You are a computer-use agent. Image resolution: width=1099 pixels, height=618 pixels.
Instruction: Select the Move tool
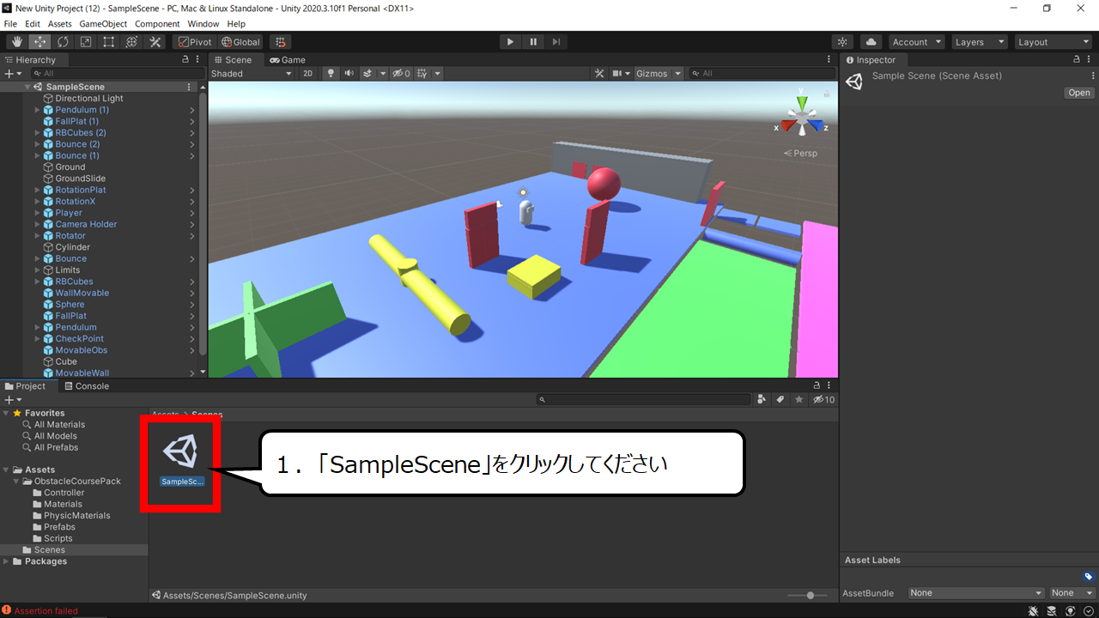click(x=39, y=42)
